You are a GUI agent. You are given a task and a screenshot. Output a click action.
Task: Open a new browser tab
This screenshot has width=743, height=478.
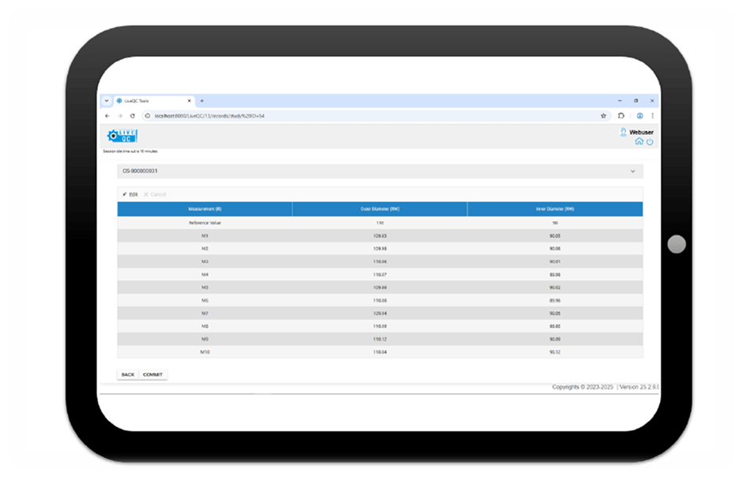[202, 101]
